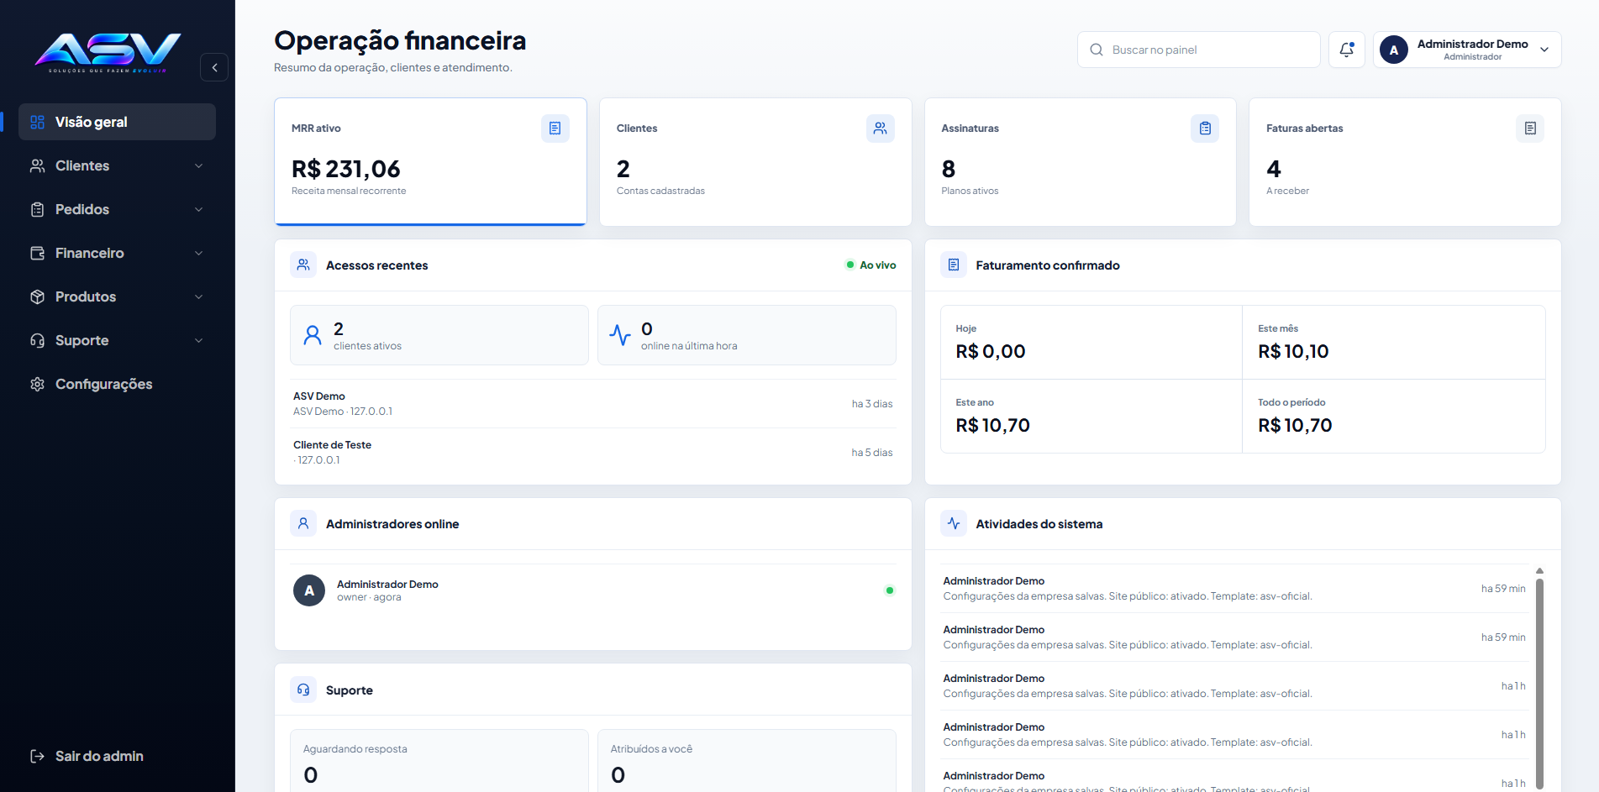Click the Acessos recentes panel icon

click(303, 265)
